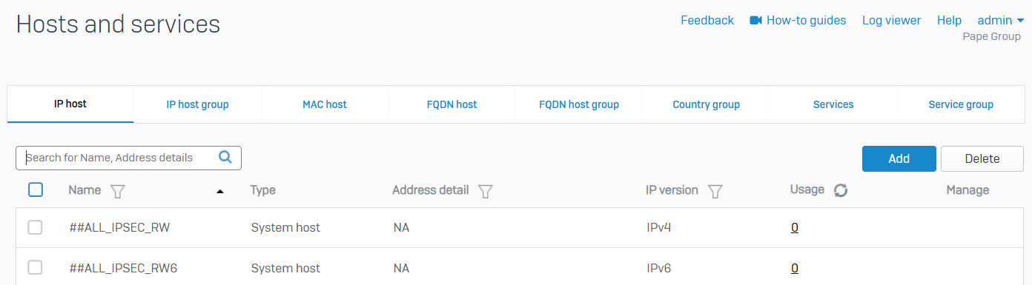Check the ##ALL_IPSEC_RW row checkbox
The height and width of the screenshot is (285, 1032).
tap(35, 227)
